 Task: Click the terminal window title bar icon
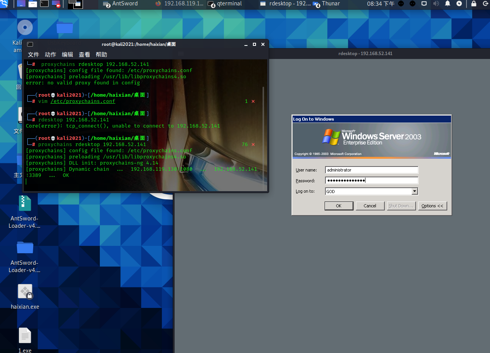(30, 44)
